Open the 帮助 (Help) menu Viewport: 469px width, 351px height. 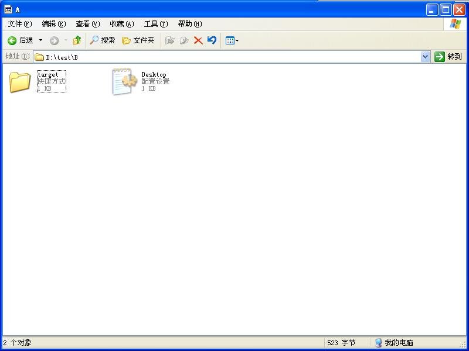click(x=189, y=24)
